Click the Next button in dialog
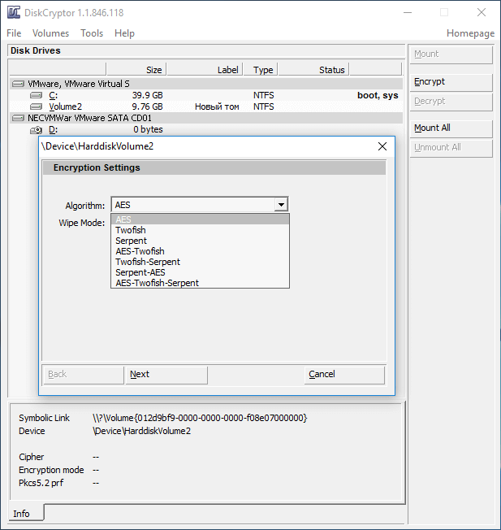Viewport: 501px width, 530px height. 166,375
